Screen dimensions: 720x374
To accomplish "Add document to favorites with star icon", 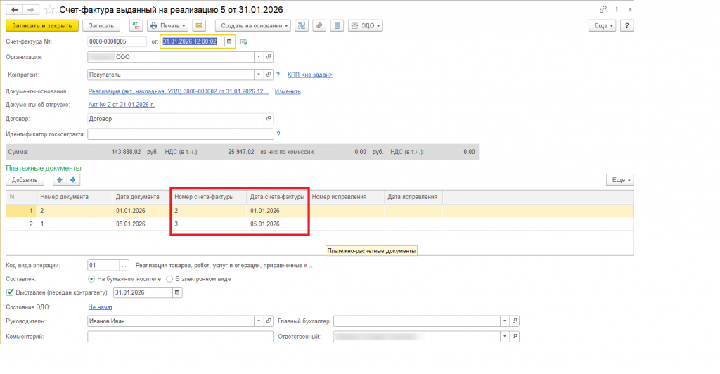I will coord(50,10).
